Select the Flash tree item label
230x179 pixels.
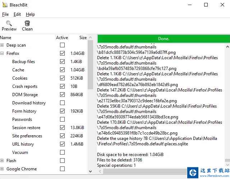(x=11, y=161)
